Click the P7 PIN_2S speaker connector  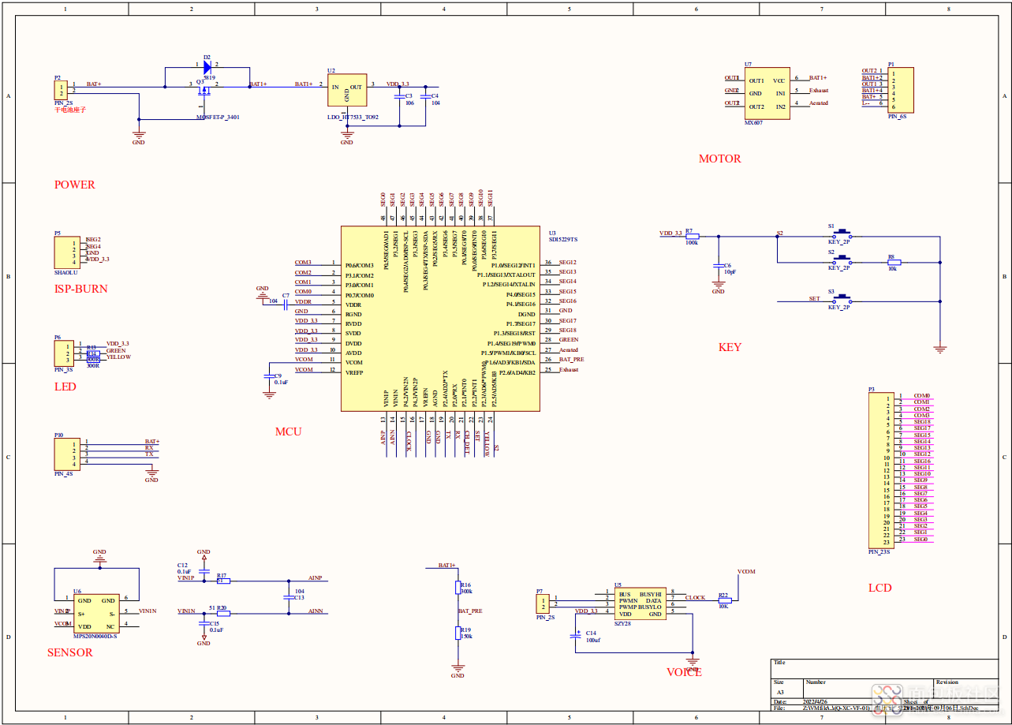coord(541,604)
